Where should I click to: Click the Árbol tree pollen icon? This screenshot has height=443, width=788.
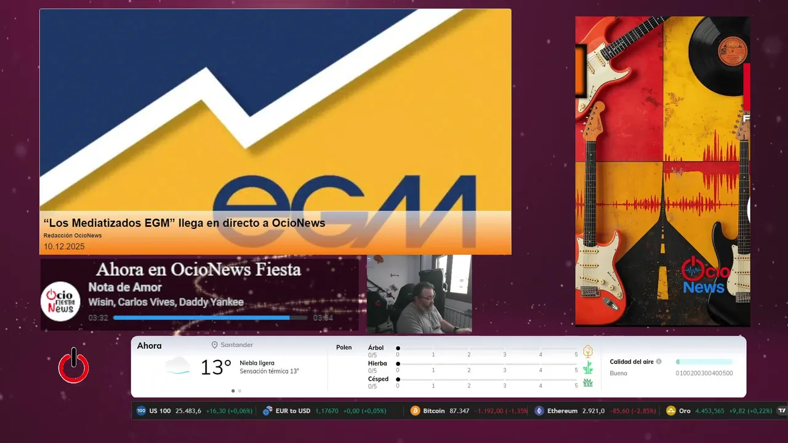point(588,351)
